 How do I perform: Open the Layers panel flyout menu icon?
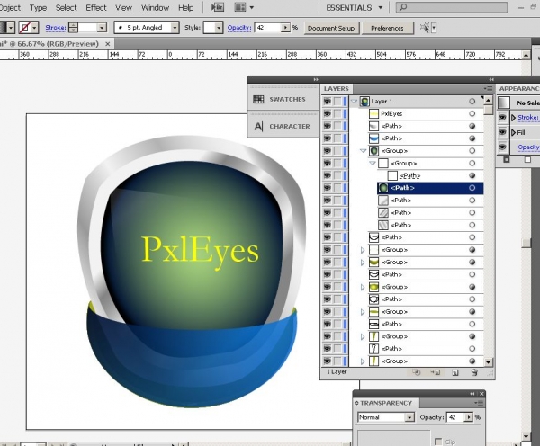[x=488, y=89]
